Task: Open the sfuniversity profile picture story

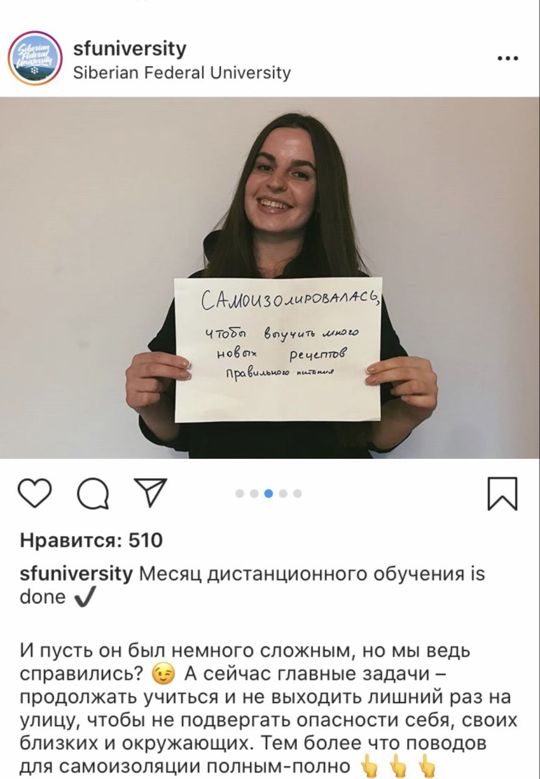Action: point(35,58)
